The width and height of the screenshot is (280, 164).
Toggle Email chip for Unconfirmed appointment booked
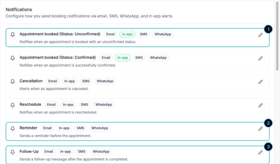click(110, 34)
